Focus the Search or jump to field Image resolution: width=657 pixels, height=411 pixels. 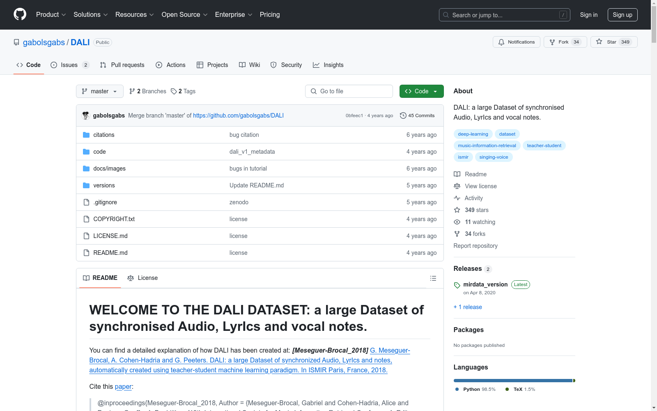click(x=505, y=15)
